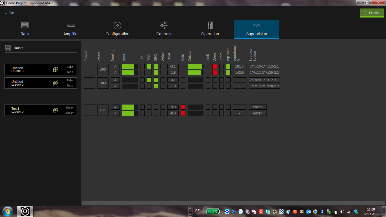The width and height of the screenshot is (386, 217).
Task: Click the Dynacord MARC taskbar icon
Action: pos(25,211)
